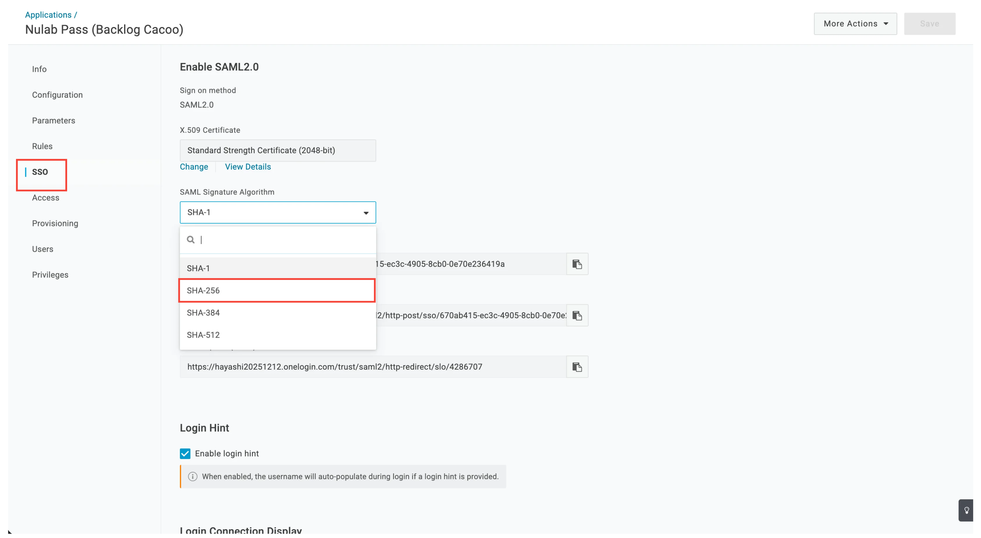Copy the http-redirect SLO endpoint URL

(577, 367)
